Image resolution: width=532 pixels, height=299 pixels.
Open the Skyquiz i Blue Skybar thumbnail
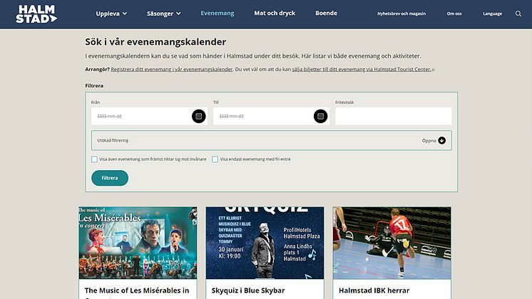click(265, 243)
